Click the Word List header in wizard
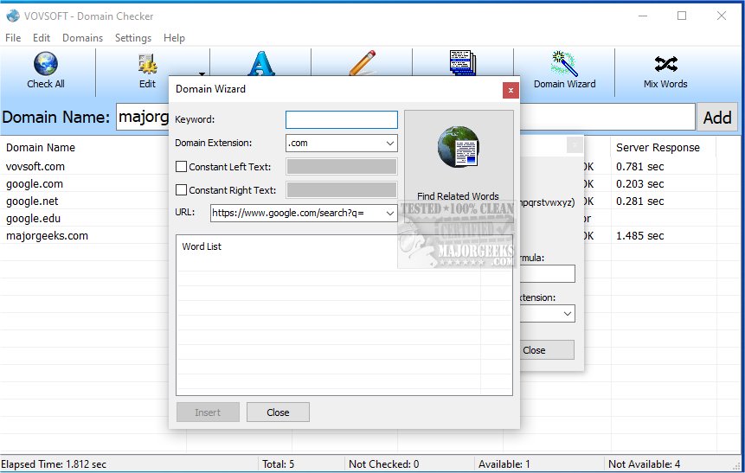 click(x=202, y=246)
